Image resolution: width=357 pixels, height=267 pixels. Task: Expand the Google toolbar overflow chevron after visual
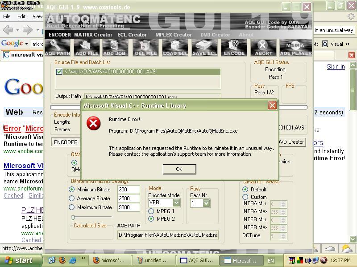[x=348, y=44]
